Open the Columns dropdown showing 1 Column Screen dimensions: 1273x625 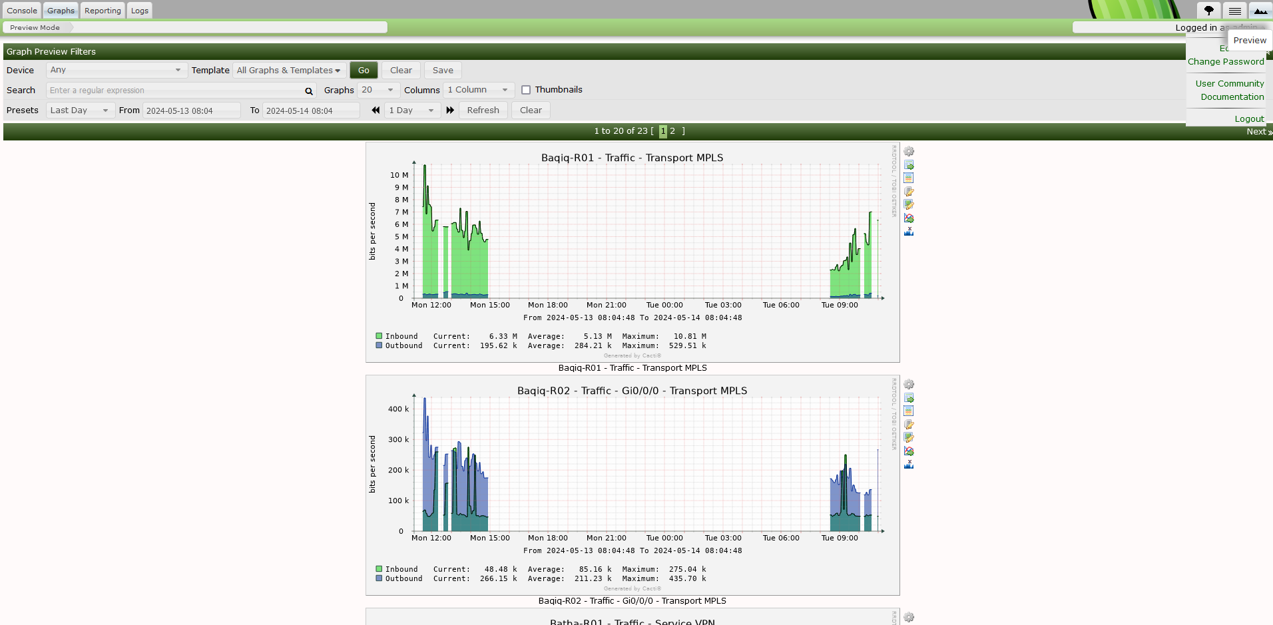(x=479, y=90)
